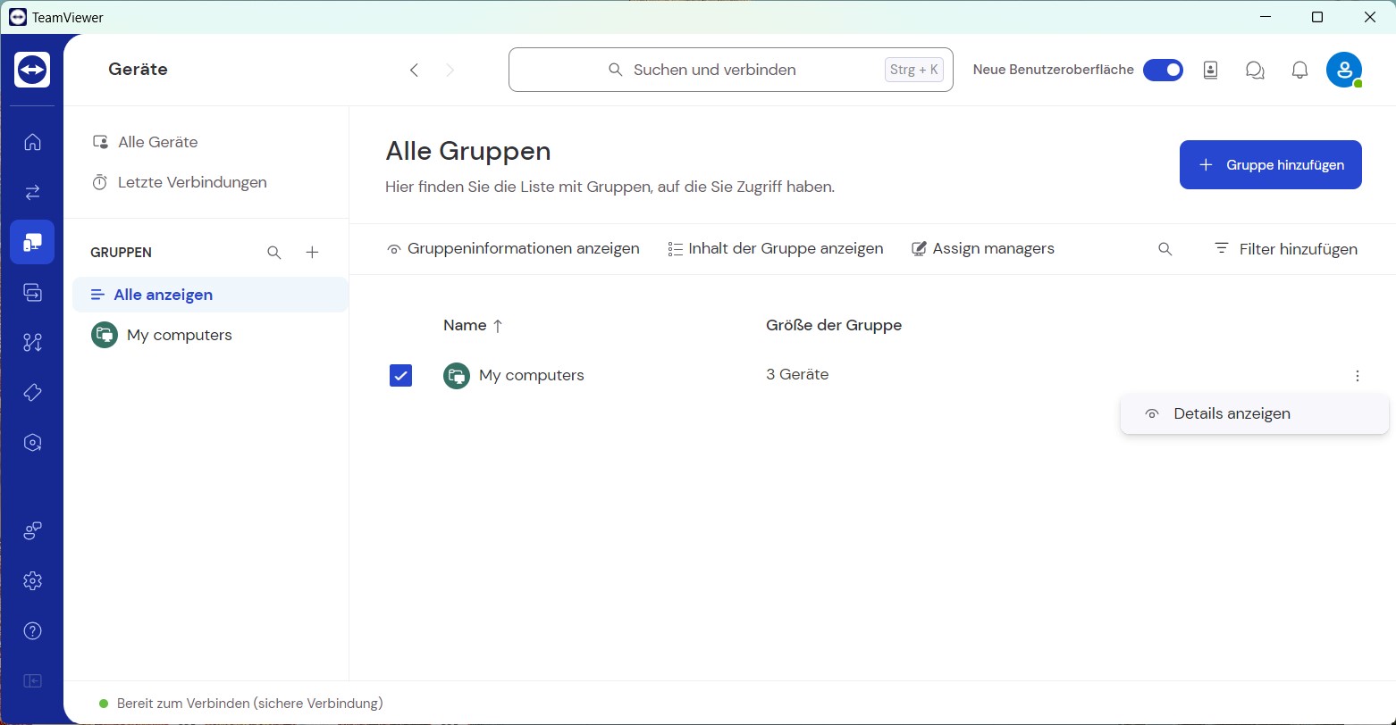Click the Suchen und verbinden search field

pyautogui.click(x=730, y=70)
